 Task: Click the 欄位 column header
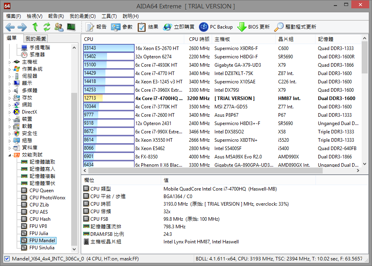pyautogui.click(x=121, y=180)
